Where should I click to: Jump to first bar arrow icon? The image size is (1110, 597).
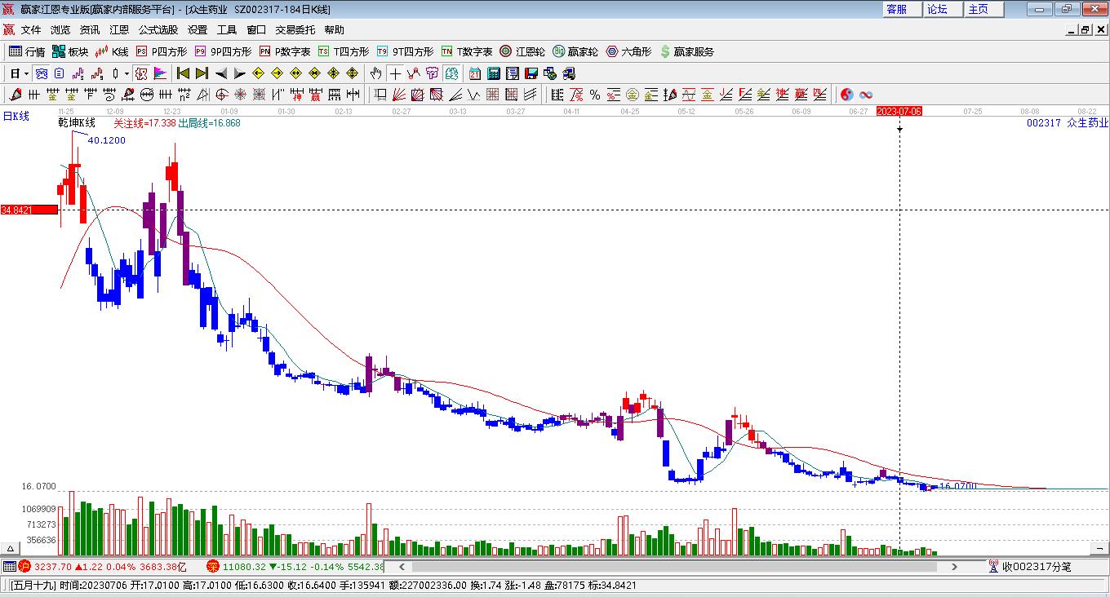(x=183, y=73)
